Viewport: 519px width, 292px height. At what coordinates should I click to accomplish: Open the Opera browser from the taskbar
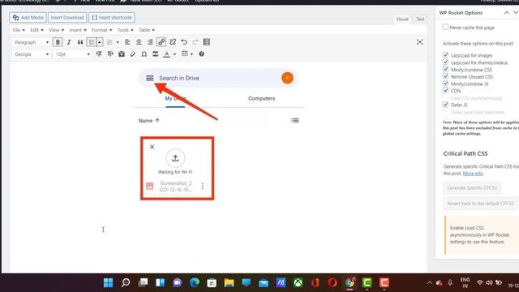[x=332, y=283]
